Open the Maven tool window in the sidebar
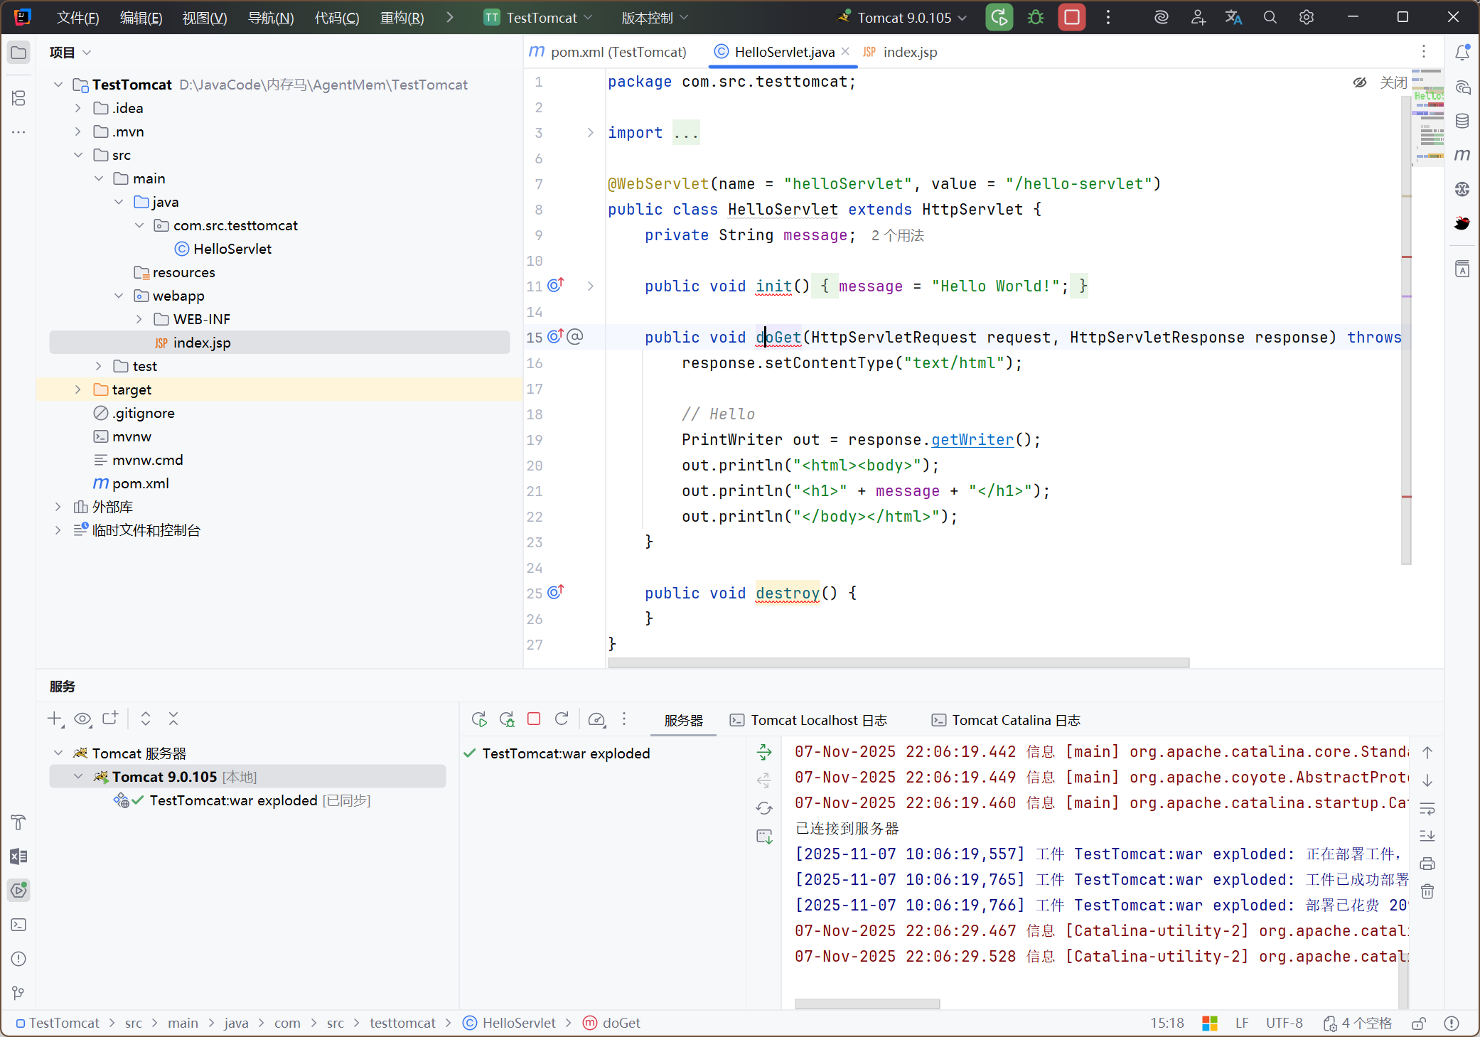The image size is (1480, 1037). pyautogui.click(x=1462, y=155)
